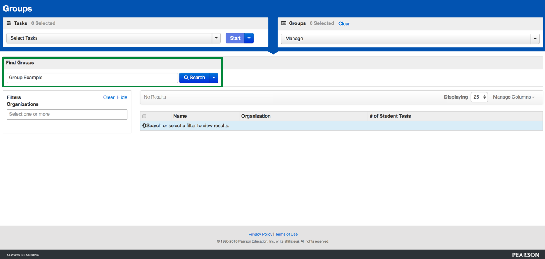Click the Organizations filter input

tap(67, 114)
